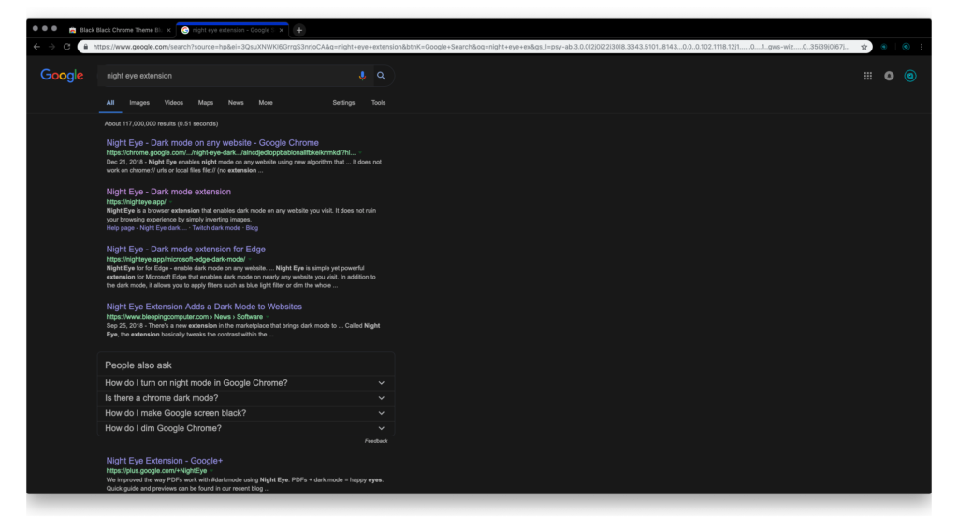Click the Blog sitelink
Viewport: 958px width, 529px height.
252,228
